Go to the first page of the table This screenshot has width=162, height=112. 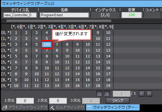point(99,94)
